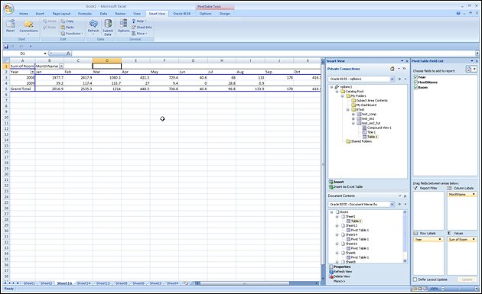Click the Submit Data database icon
Image resolution: width=482 pixels, height=294 pixels.
point(108,24)
